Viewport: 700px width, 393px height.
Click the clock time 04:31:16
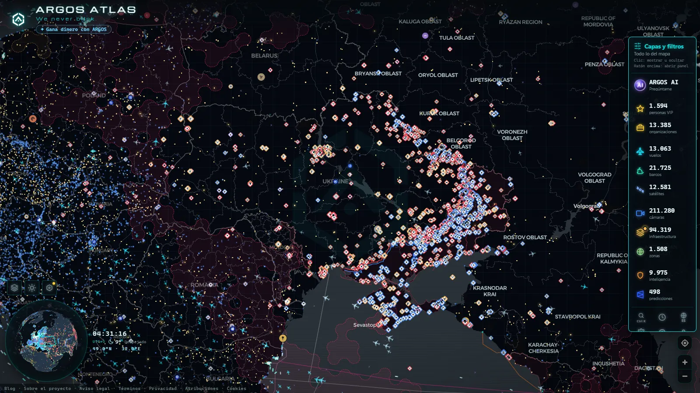[110, 334]
